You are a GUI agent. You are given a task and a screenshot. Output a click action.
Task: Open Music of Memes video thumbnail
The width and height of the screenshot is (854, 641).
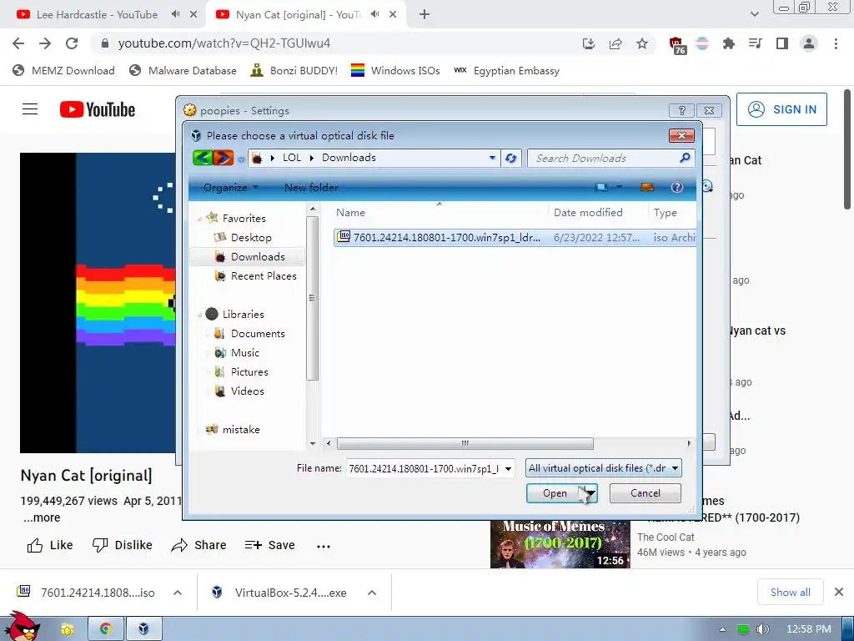pyautogui.click(x=560, y=544)
